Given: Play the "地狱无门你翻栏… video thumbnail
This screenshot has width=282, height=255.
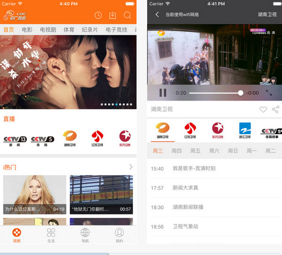Looking at the screenshot, I should 102,195.
